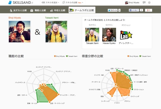
Task: Click the 営業・セールス green data point
Action: point(38,102)
